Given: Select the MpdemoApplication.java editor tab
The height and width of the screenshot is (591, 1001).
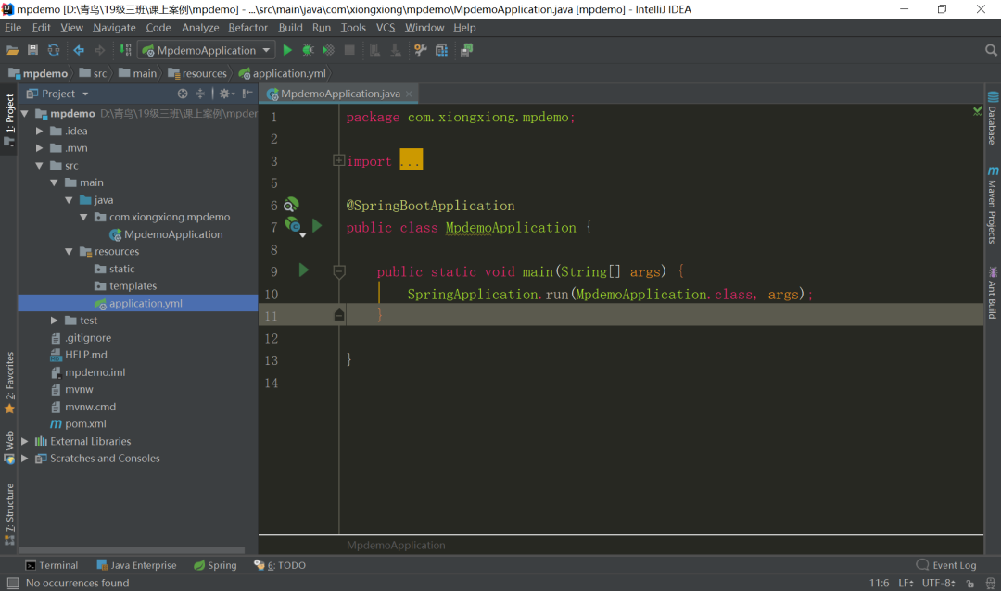Looking at the screenshot, I should click(x=340, y=94).
